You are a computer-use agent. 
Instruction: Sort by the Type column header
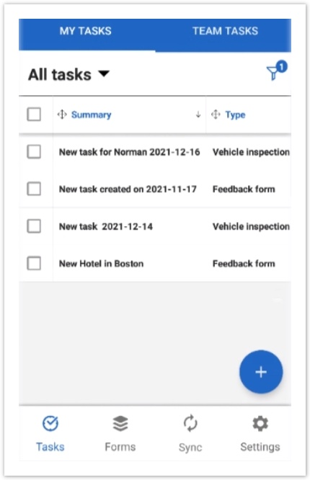click(x=235, y=115)
